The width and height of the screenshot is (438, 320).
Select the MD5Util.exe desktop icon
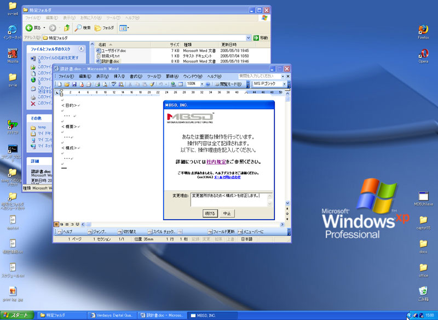423,199
